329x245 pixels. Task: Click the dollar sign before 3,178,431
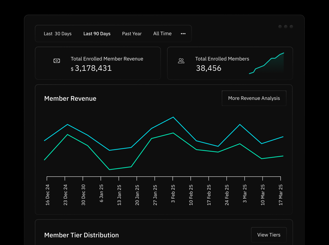pos(72,69)
